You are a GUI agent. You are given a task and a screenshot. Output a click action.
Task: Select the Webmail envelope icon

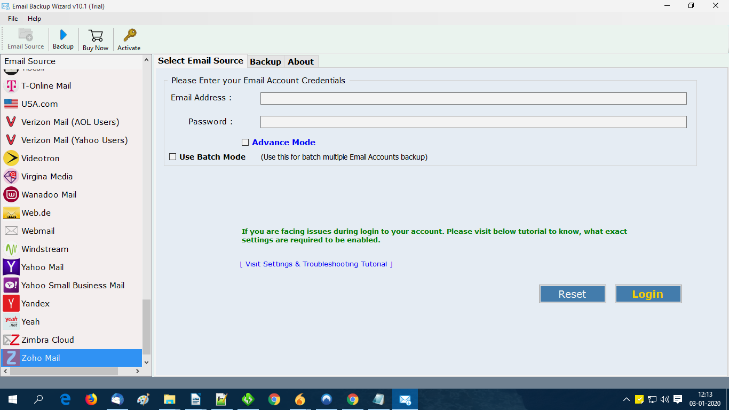(11, 231)
